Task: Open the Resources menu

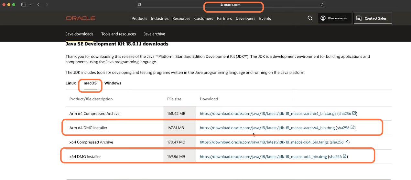Action: (x=181, y=18)
